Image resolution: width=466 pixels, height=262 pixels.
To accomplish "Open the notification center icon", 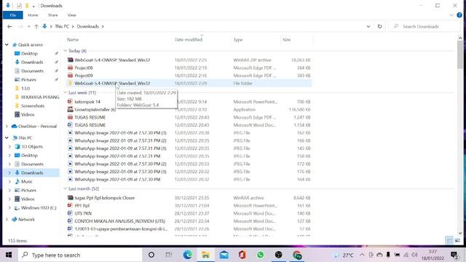I will coord(454,255).
